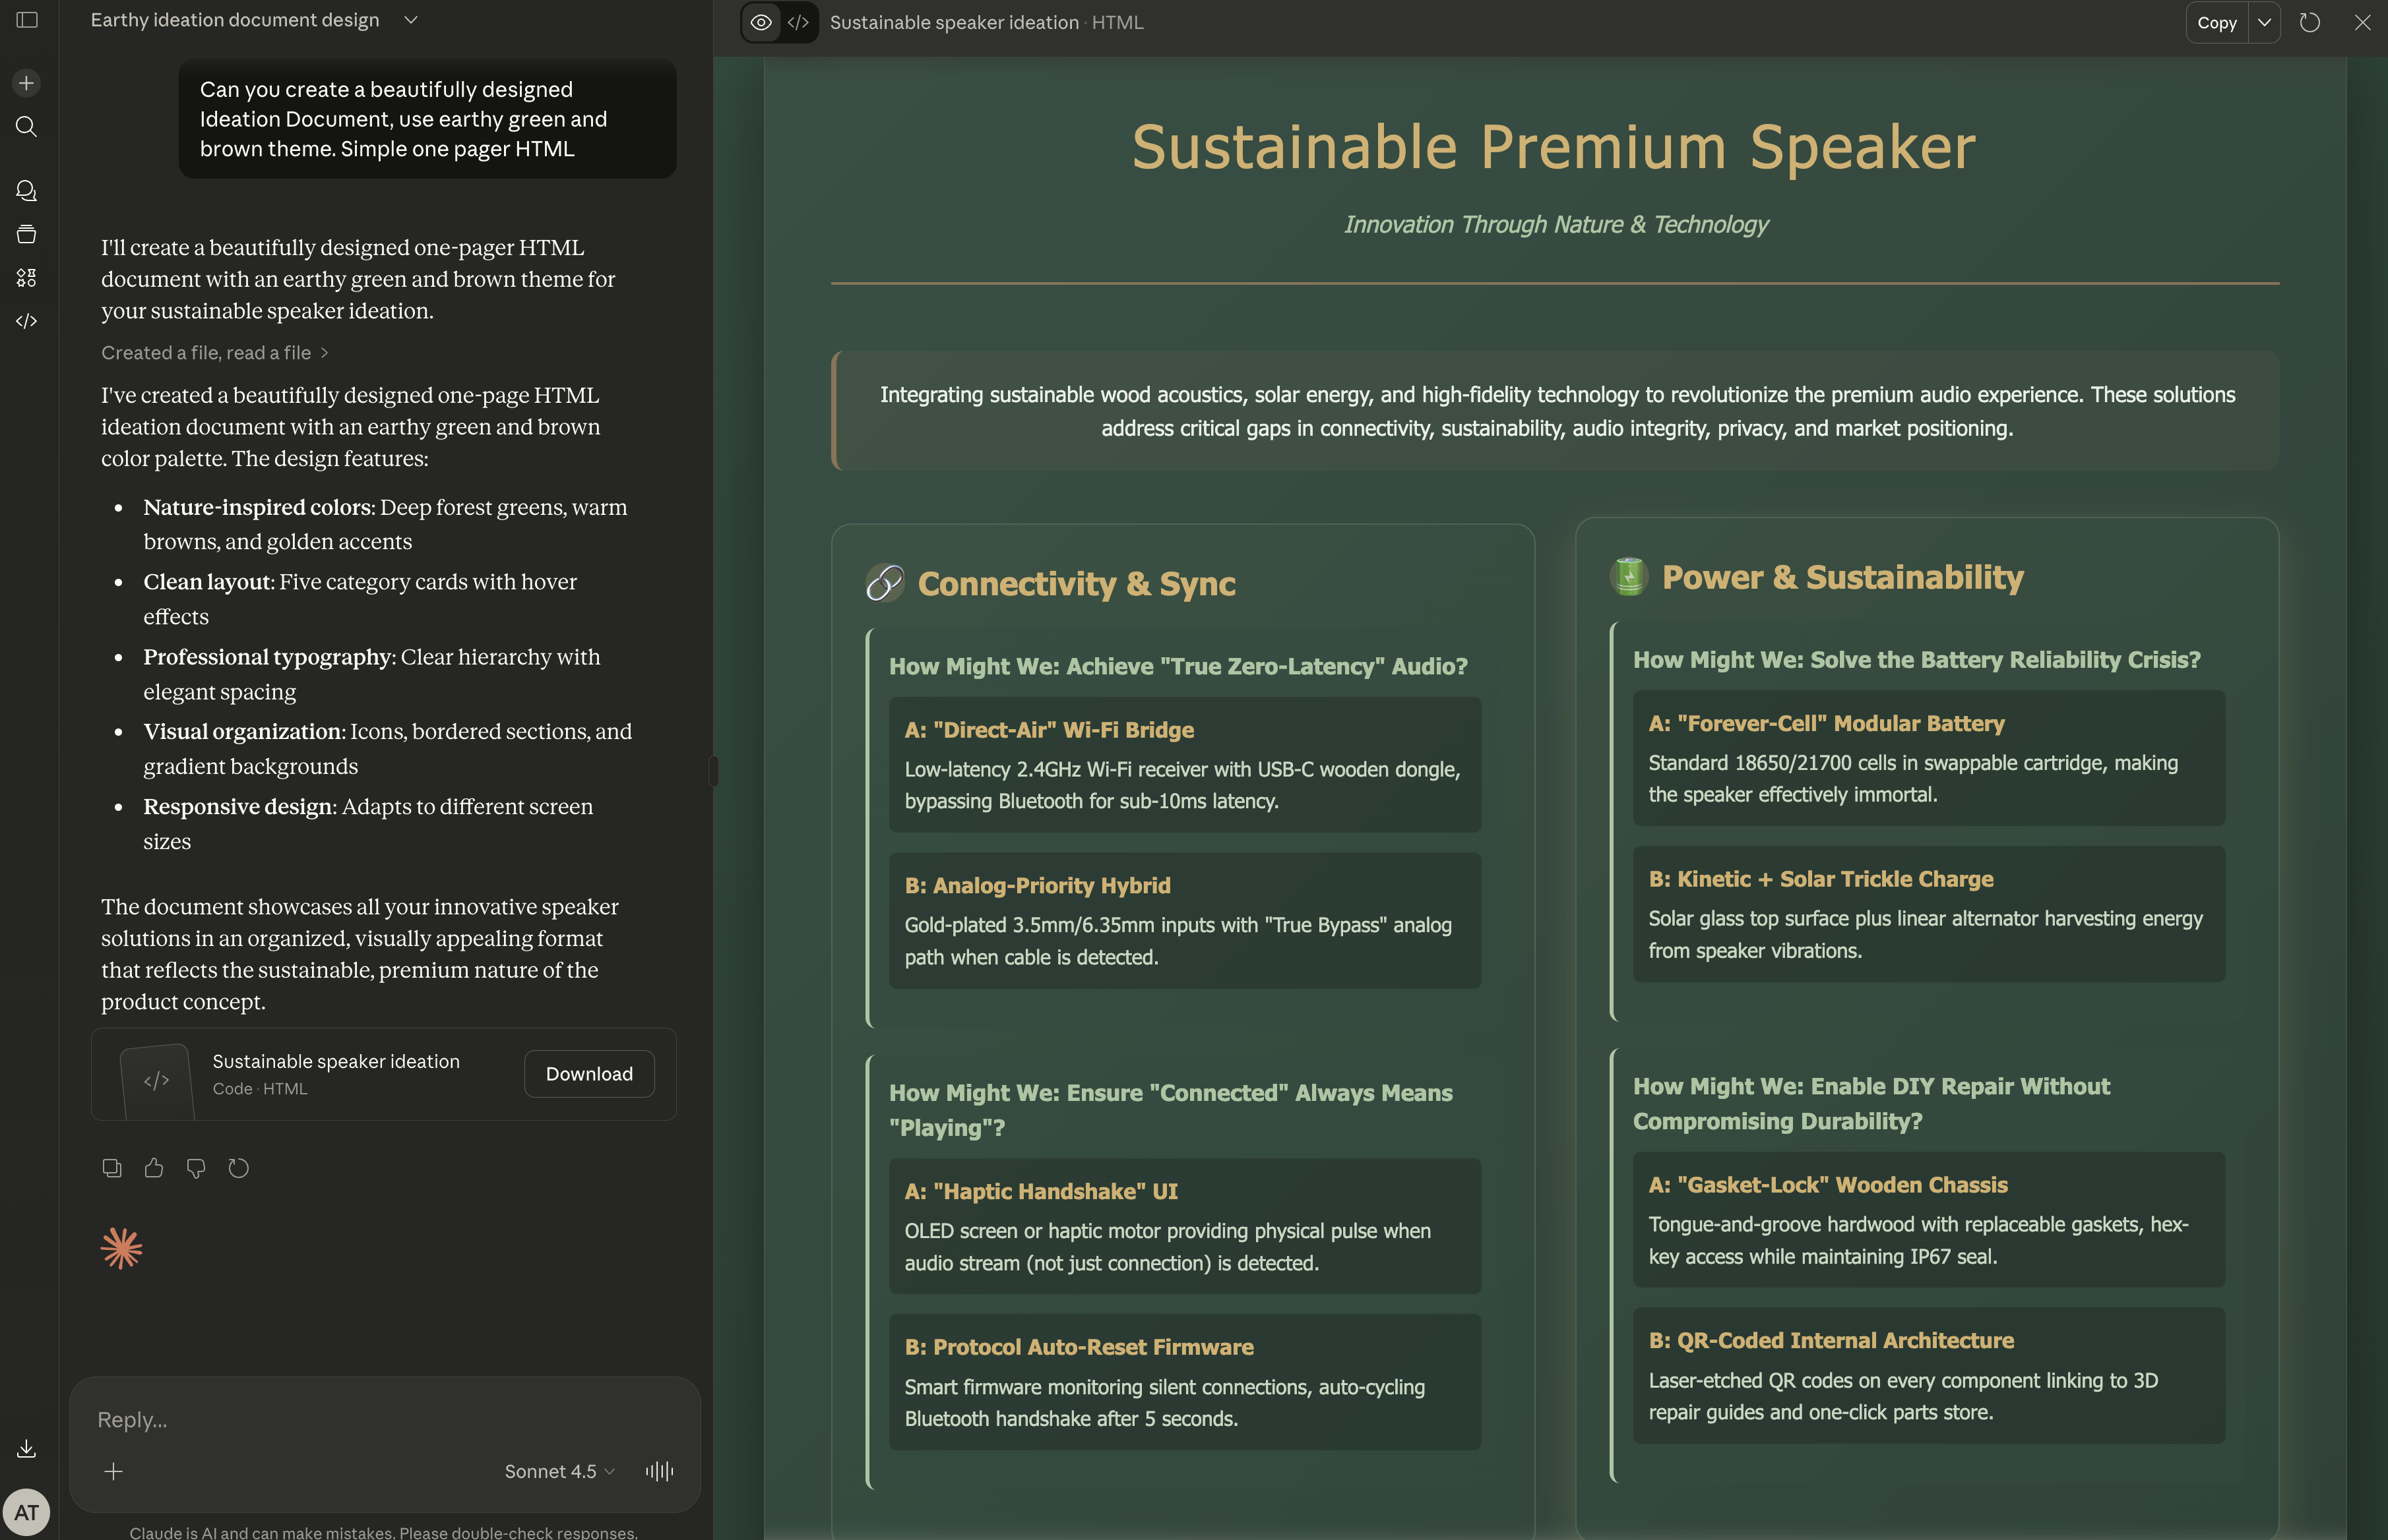
Task: Click the Analog-Priority Hybrid card
Action: point(1185,920)
